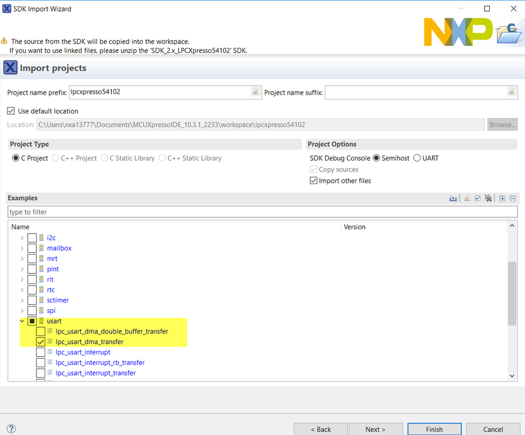Image resolution: width=525 pixels, height=435 pixels.
Task: Select Semihost debug console option
Action: tap(376, 158)
